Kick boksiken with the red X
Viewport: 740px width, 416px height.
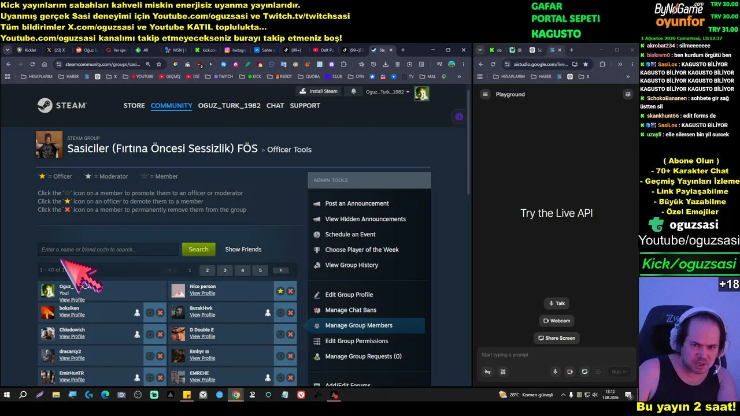tap(160, 313)
